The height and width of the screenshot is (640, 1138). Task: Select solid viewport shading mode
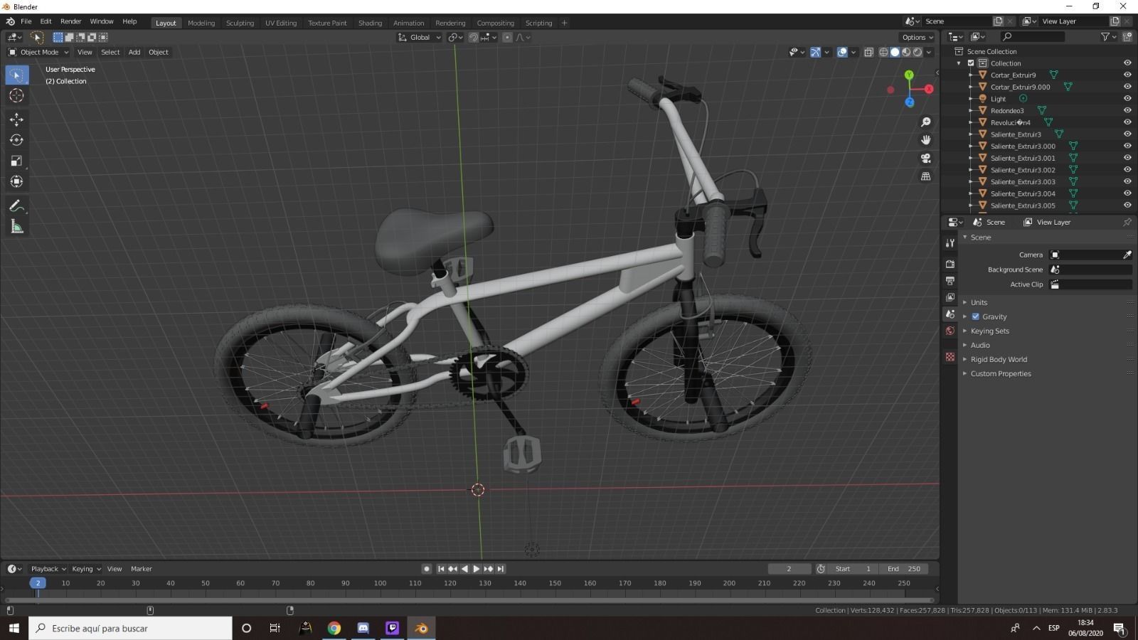[895, 52]
